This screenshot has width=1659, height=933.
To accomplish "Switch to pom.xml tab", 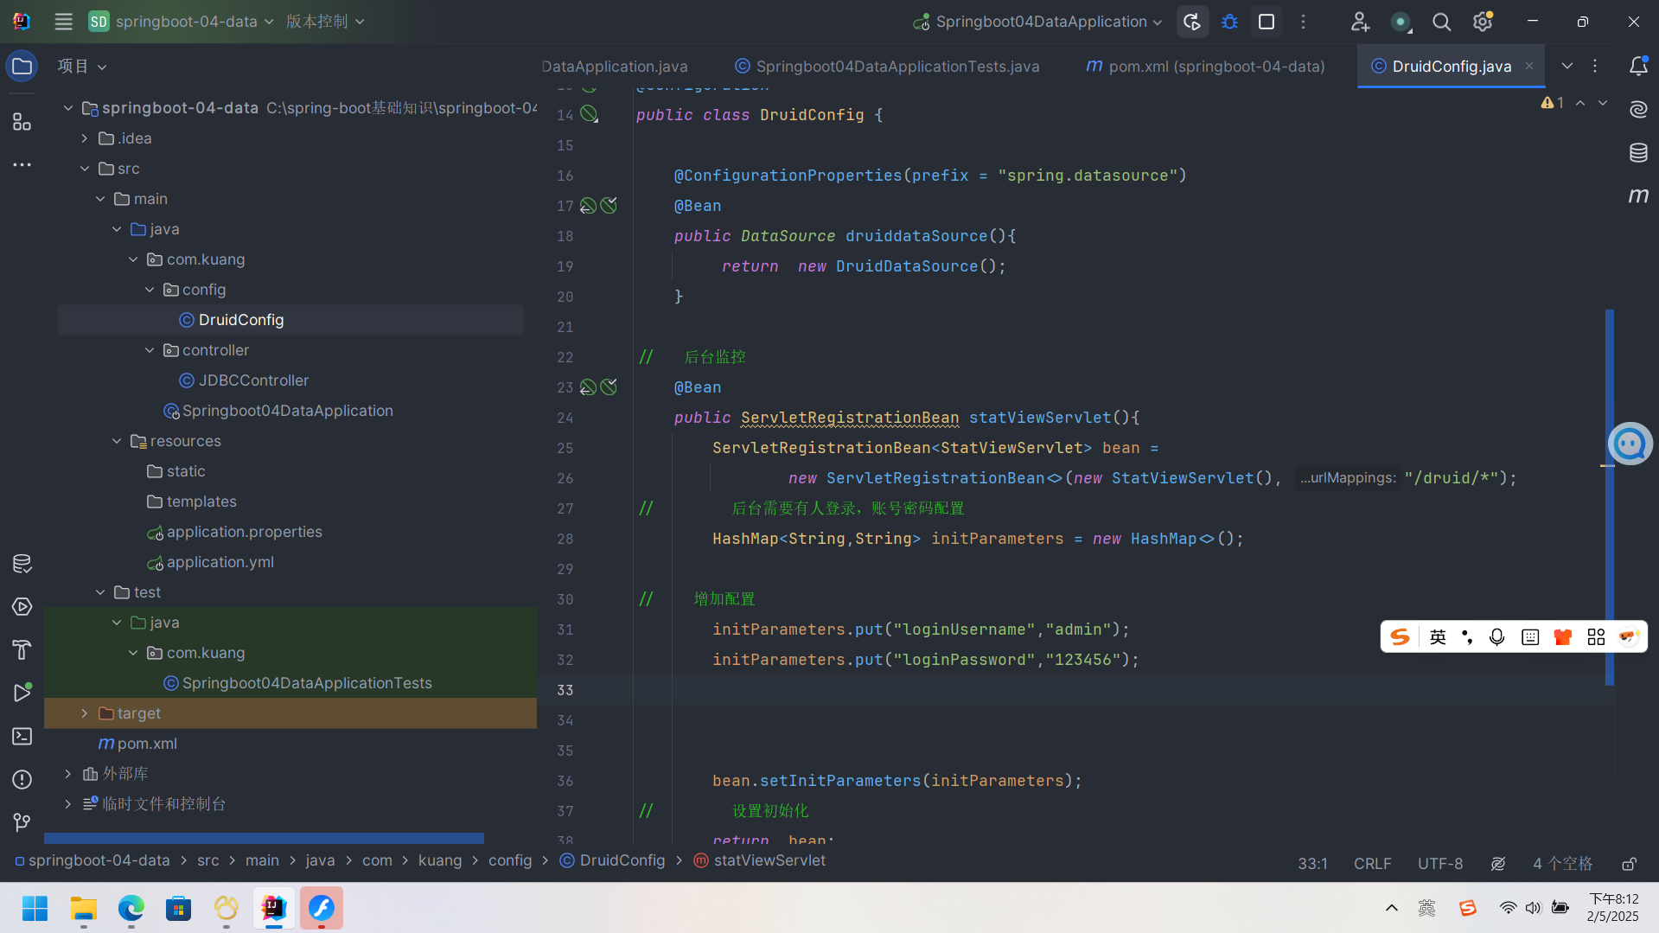I will (x=1205, y=67).
